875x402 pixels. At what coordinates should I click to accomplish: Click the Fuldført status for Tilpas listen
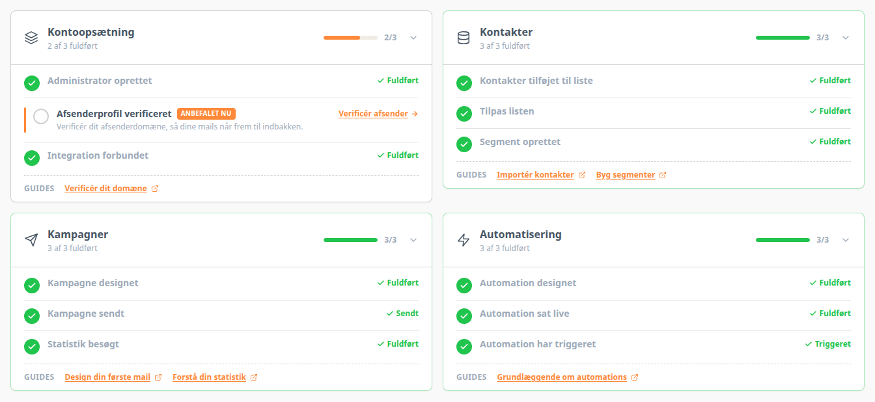[x=830, y=111]
